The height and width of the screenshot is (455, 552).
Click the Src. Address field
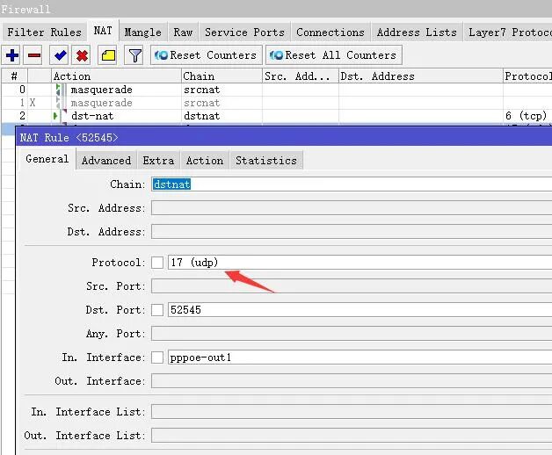(352, 208)
